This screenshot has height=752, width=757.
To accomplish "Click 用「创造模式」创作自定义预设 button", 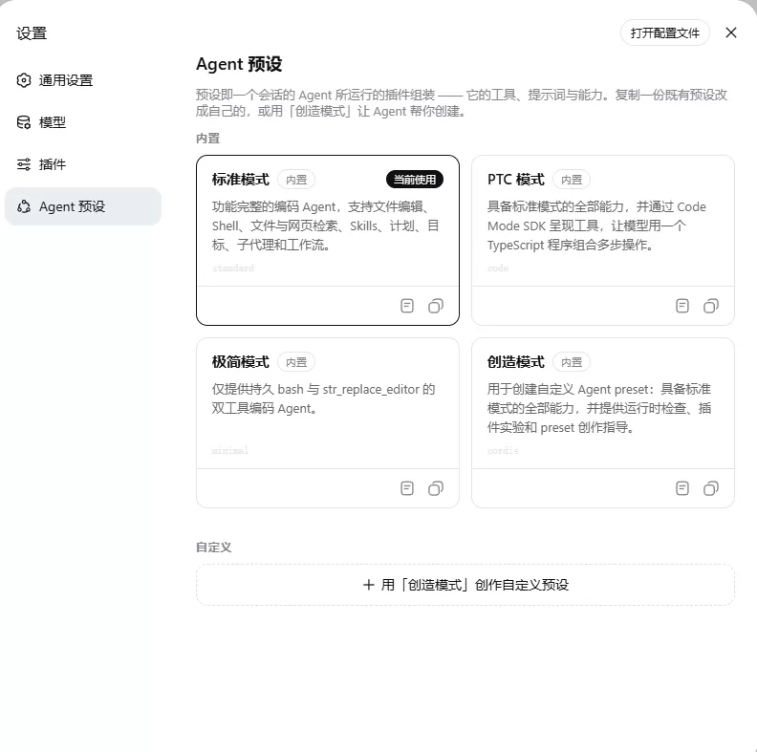I will click(x=465, y=585).
